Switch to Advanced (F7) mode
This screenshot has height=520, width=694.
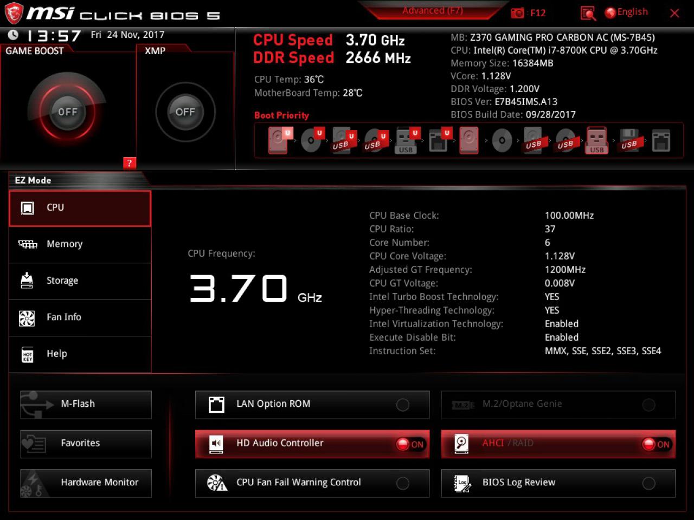[x=432, y=10]
